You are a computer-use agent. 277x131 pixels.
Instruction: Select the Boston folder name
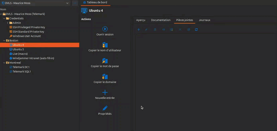pos(14,40)
